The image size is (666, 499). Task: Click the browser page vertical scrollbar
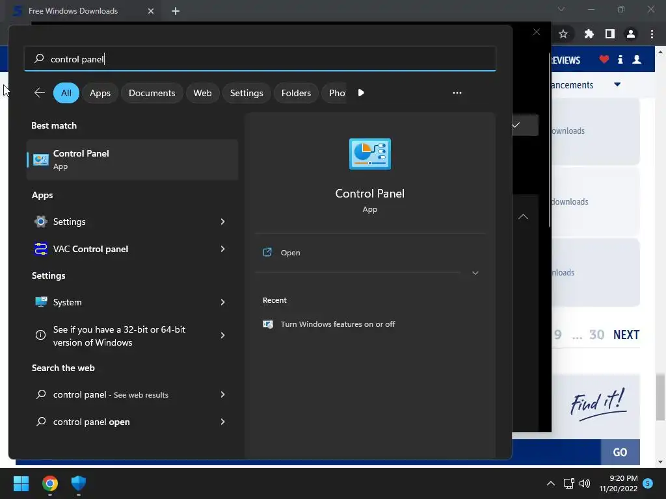coord(660,397)
